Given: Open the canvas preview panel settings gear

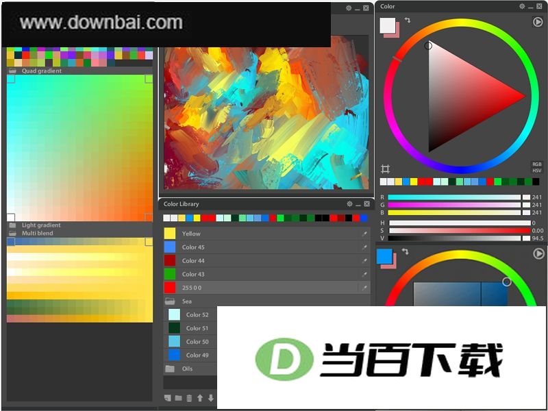Looking at the screenshot, I should point(349,8).
